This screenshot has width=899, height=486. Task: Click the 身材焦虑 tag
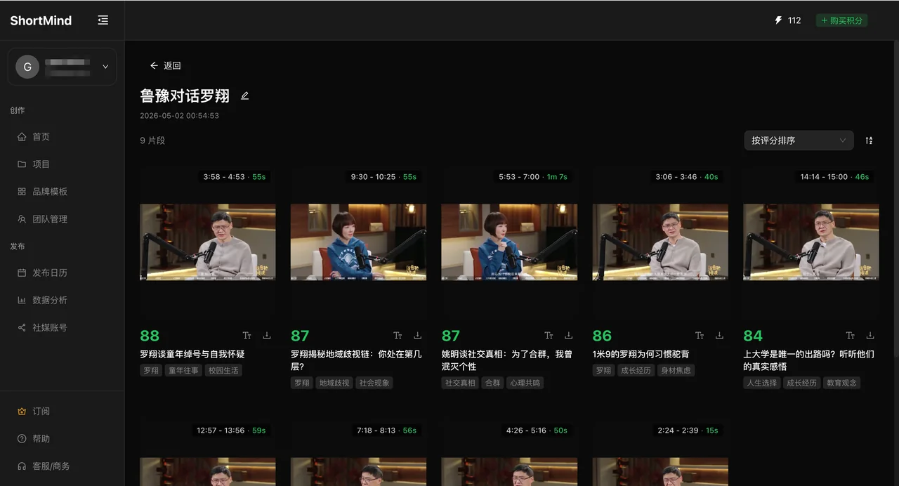(676, 370)
